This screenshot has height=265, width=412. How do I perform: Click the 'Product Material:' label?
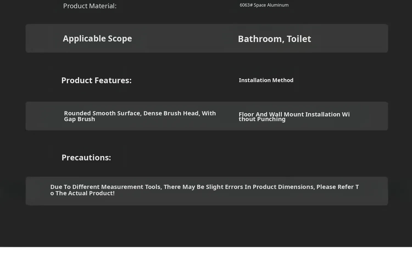click(x=90, y=6)
